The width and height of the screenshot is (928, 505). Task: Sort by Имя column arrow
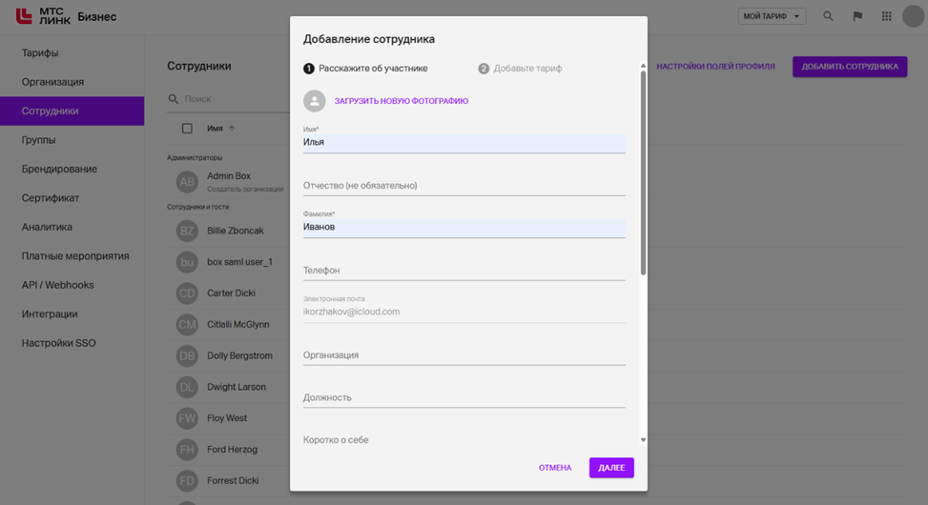pos(232,129)
